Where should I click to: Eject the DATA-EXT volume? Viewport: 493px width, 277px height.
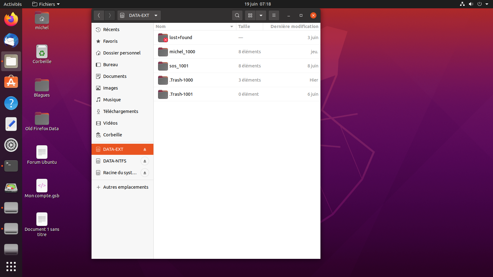[145, 149]
